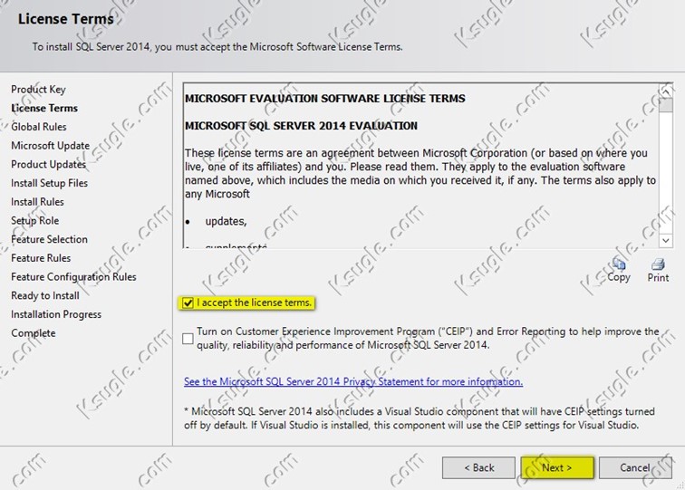685x490 pixels.
Task: Select the Install Rules step
Action: pos(37,202)
